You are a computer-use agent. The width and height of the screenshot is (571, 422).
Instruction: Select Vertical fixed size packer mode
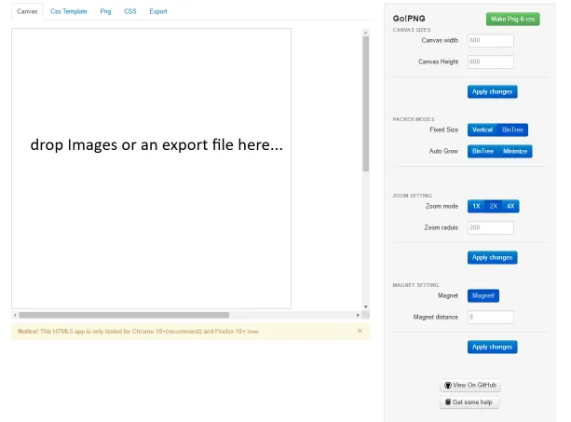pyautogui.click(x=483, y=130)
